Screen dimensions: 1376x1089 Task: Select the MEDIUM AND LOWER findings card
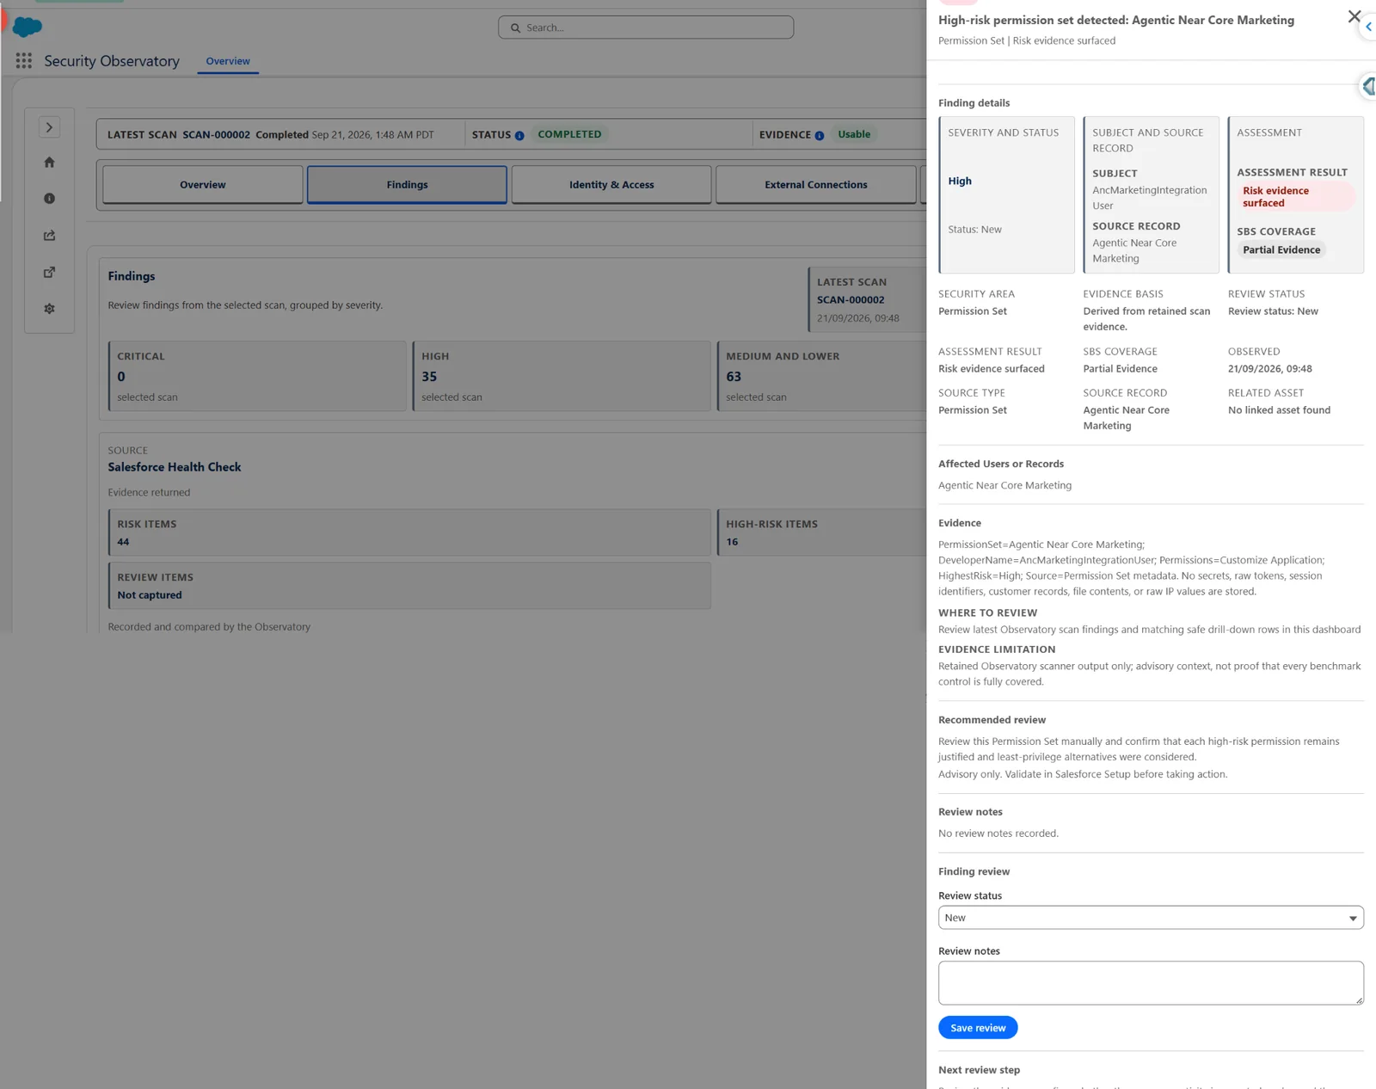821,376
